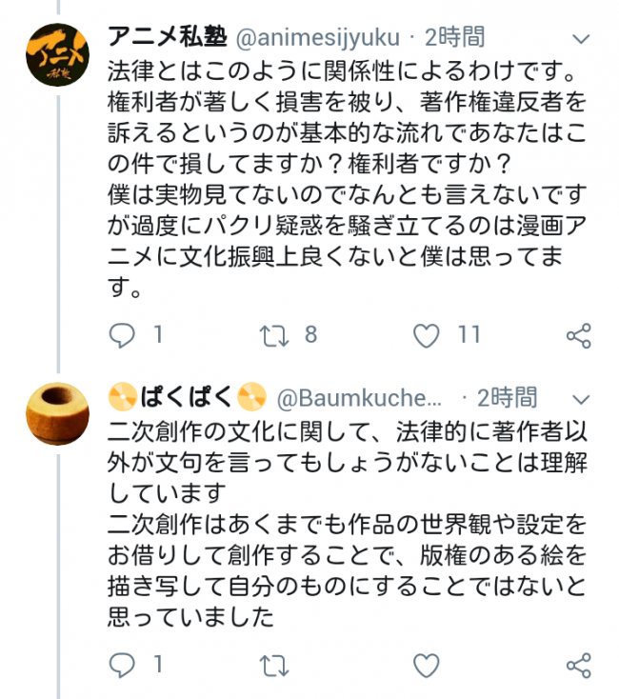Open the アニメ私塾 display name
The width and height of the screenshot is (619, 699).
(167, 38)
